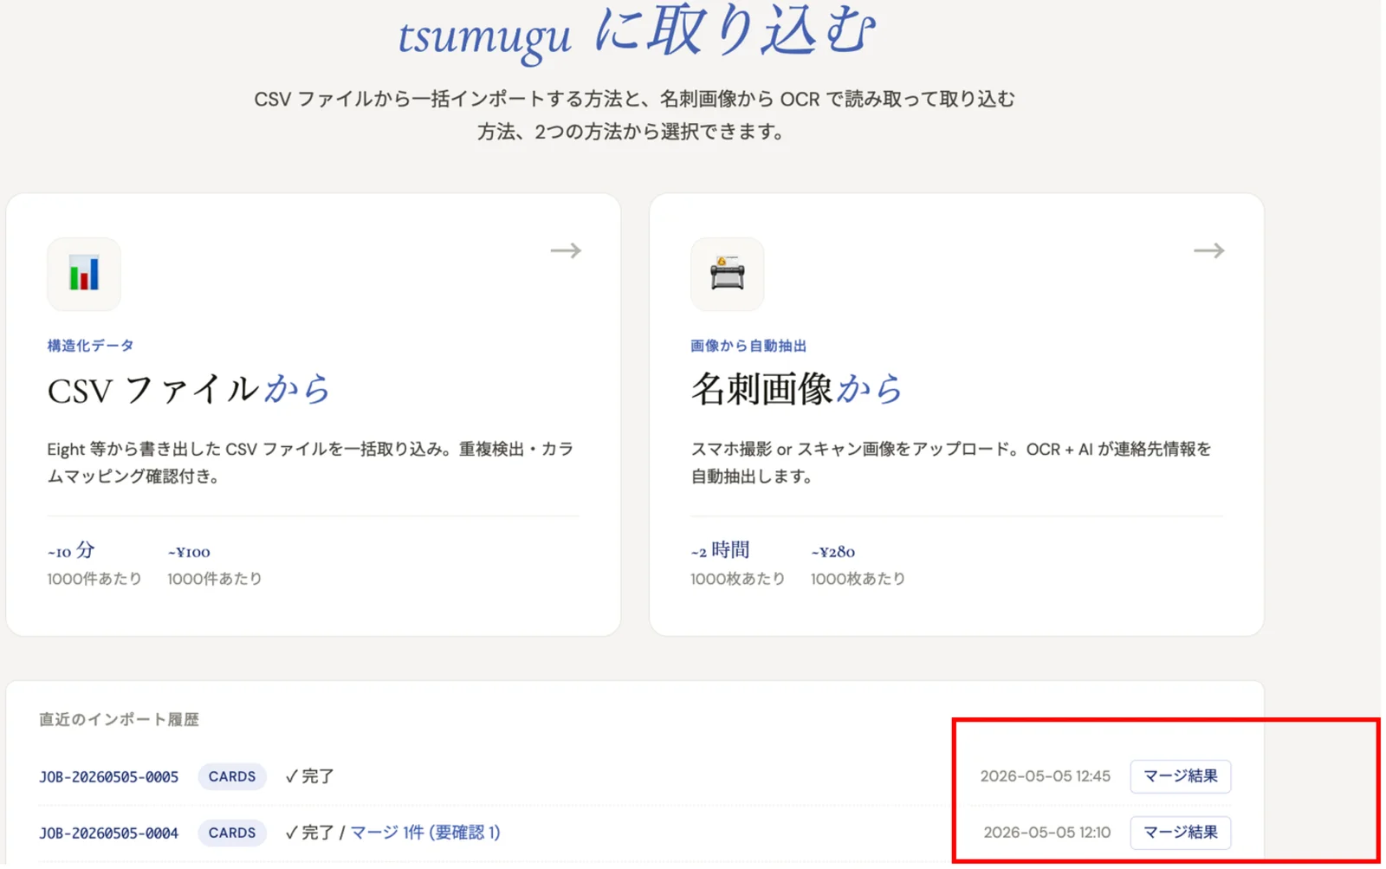Screen dimensions: 1386x869
Task: Click the ~¥100 cost text
Action: coord(189,552)
